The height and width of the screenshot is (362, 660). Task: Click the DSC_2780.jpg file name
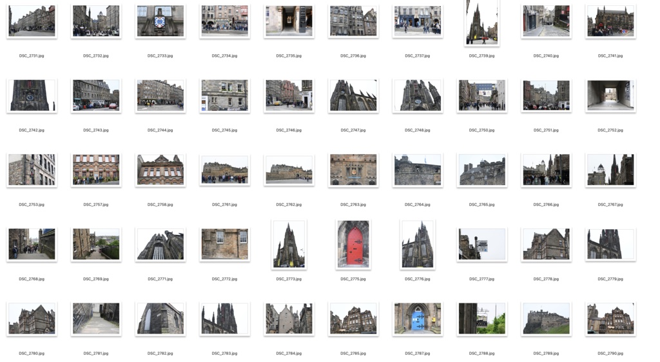click(32, 353)
